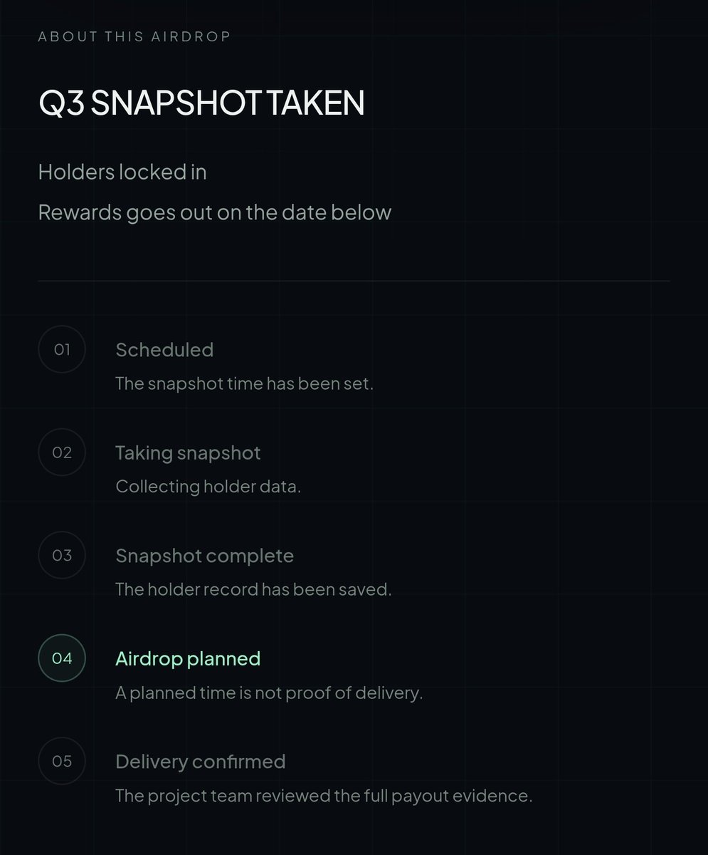
Task: Click the ABOUT THIS AIRDROP label
Action: coord(134,36)
